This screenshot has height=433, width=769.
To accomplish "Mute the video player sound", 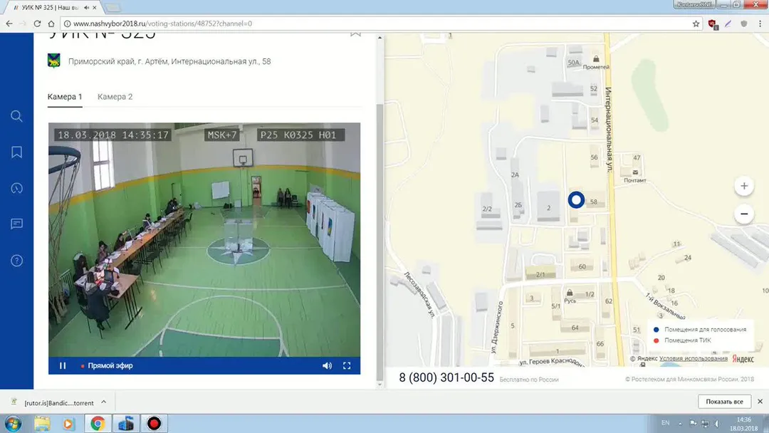I will point(327,366).
